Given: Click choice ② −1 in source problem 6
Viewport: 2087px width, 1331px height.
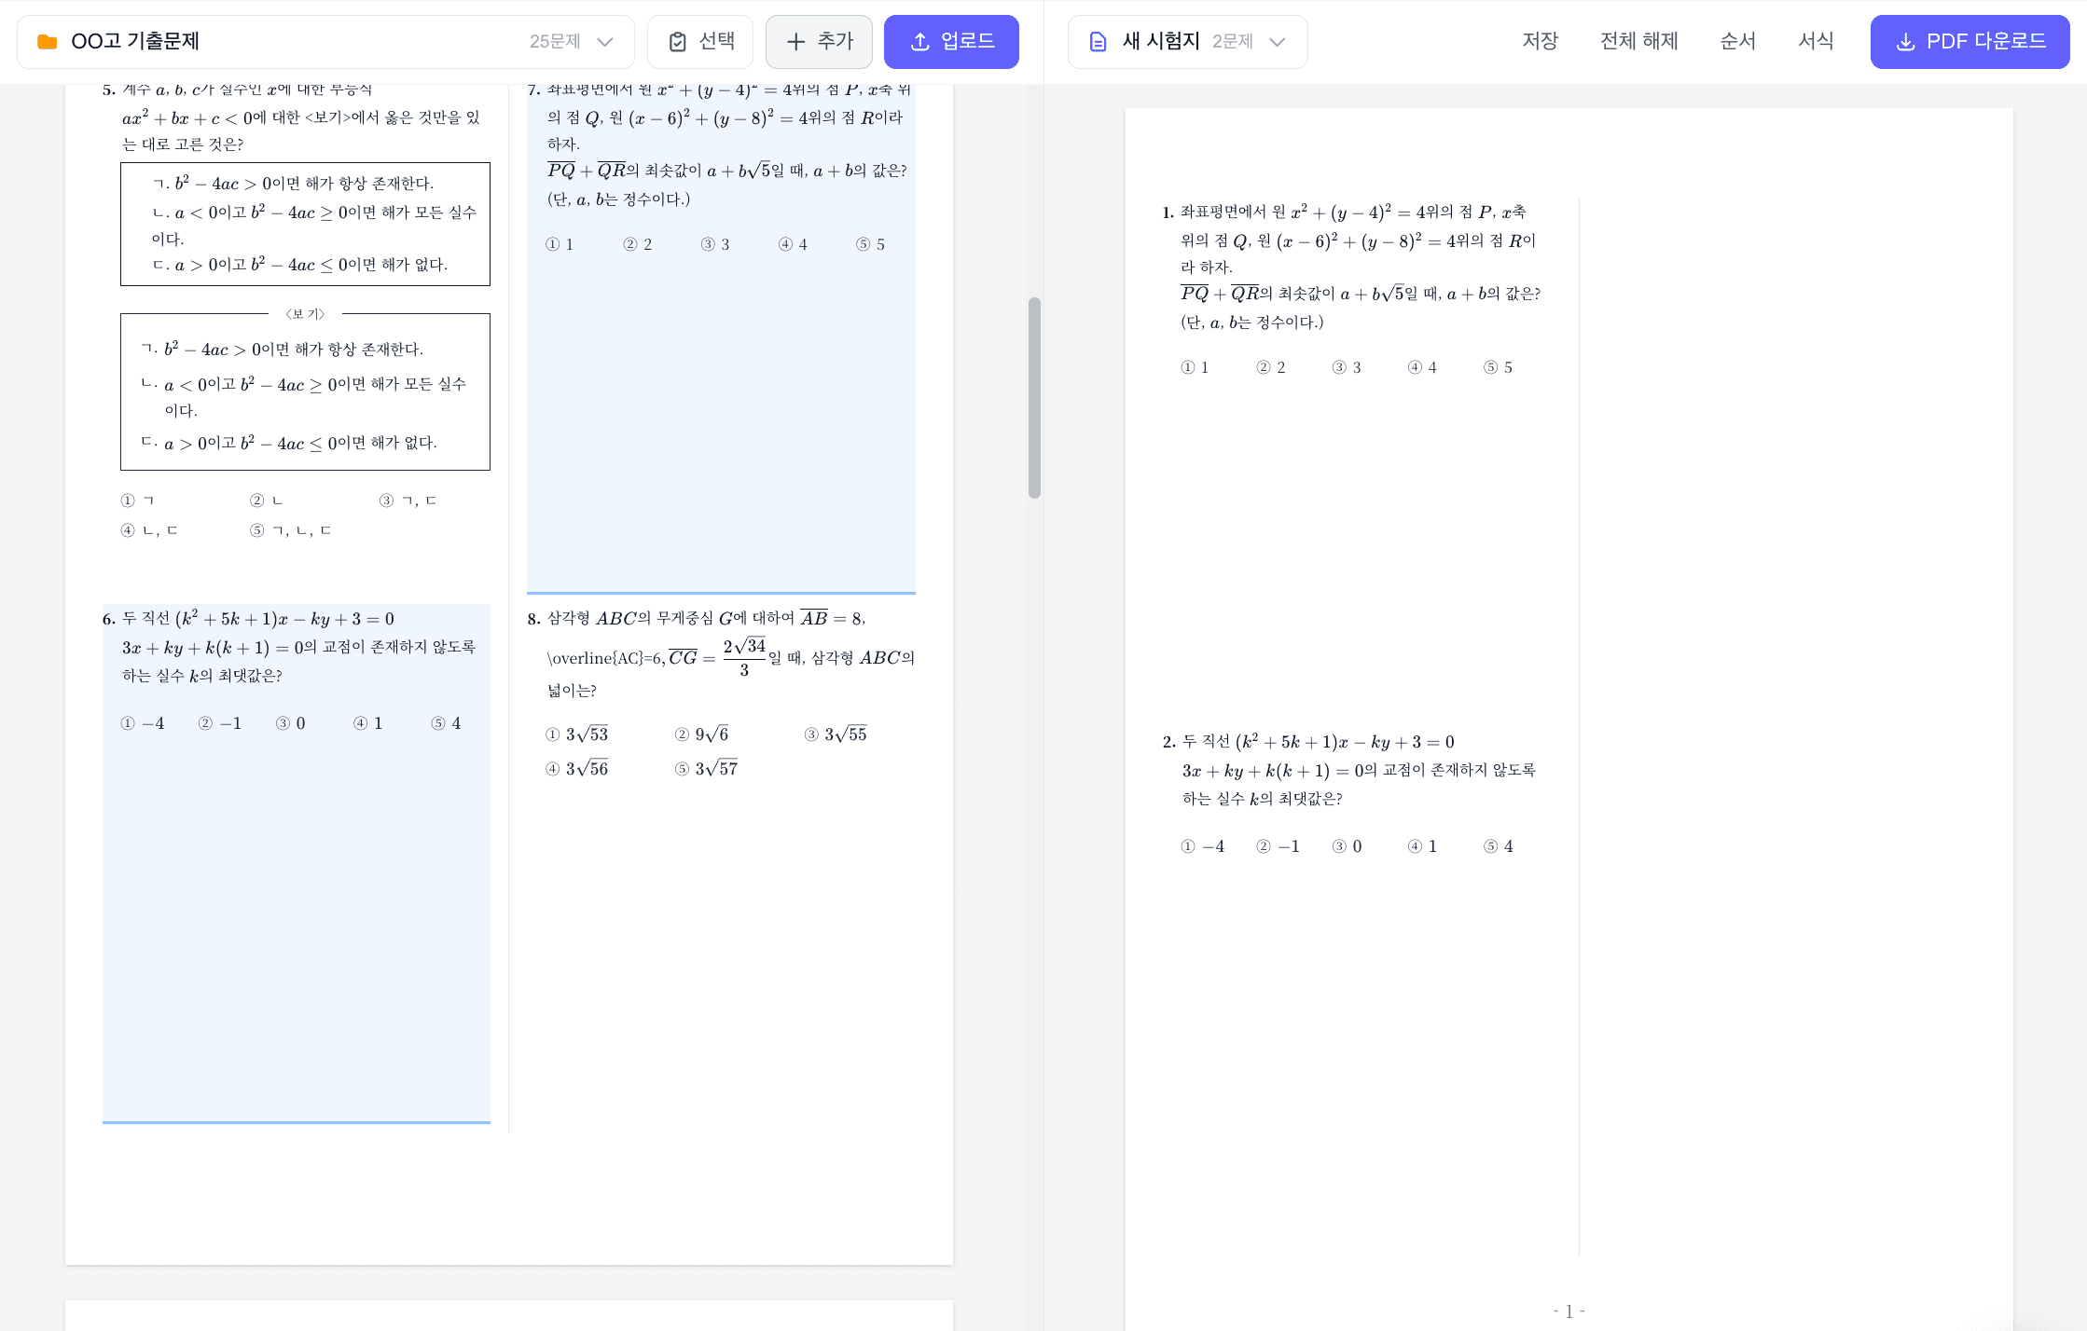Looking at the screenshot, I should [x=220, y=723].
